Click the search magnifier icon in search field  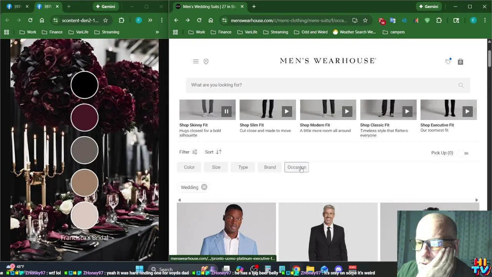click(x=461, y=85)
